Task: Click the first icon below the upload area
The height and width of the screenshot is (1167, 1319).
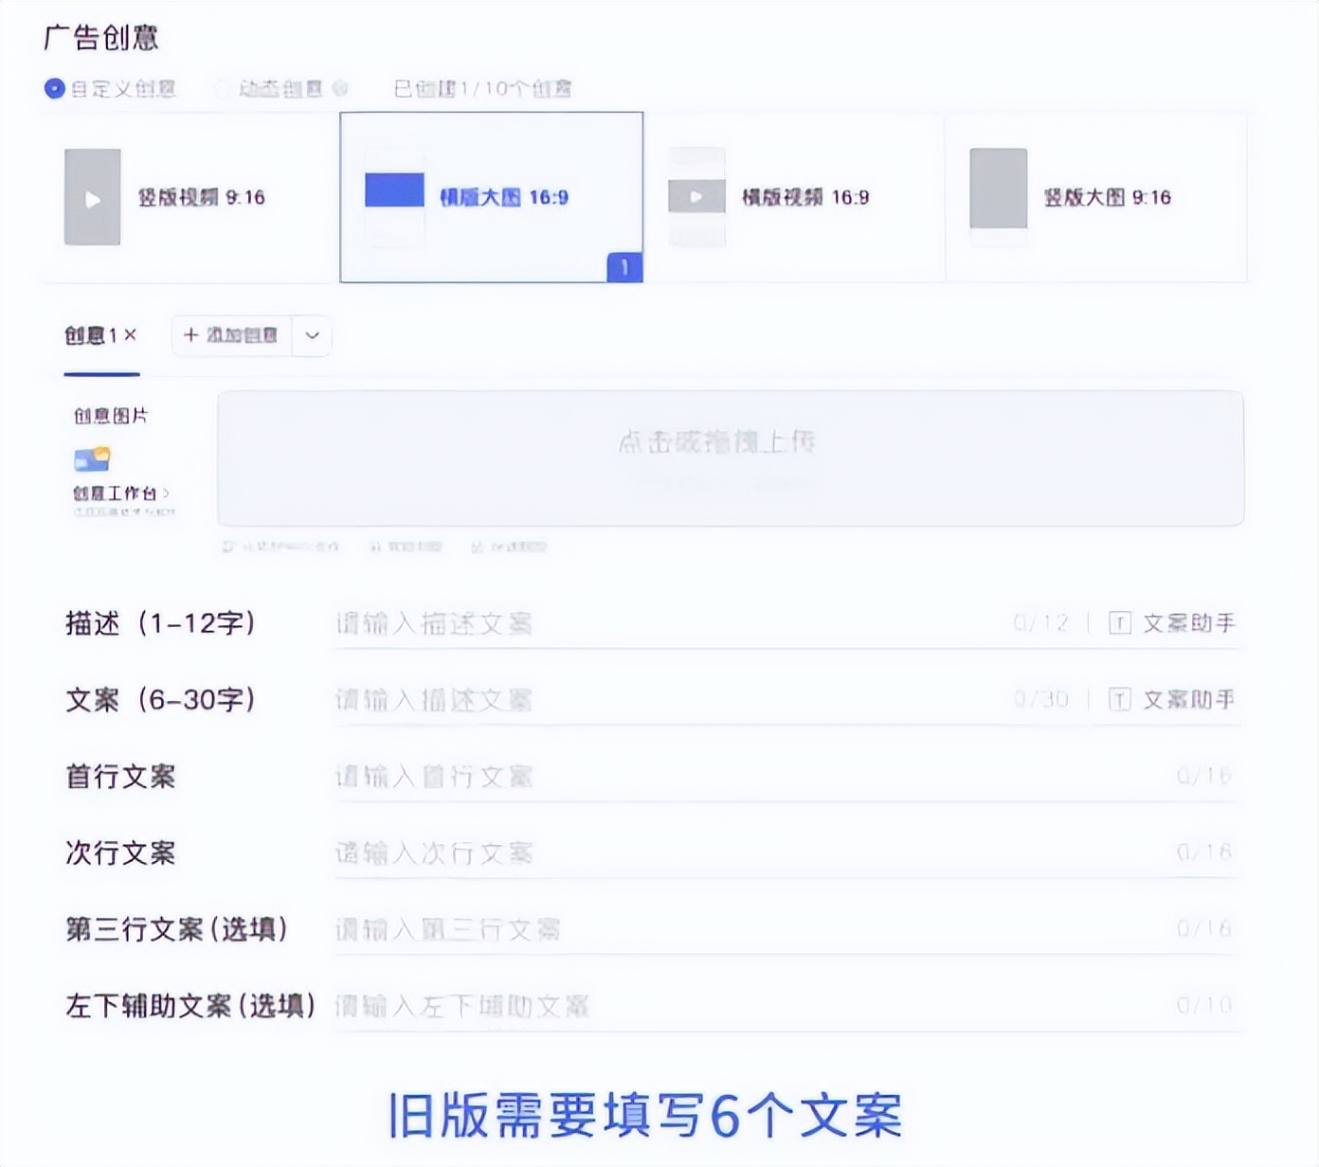Action: tap(227, 546)
